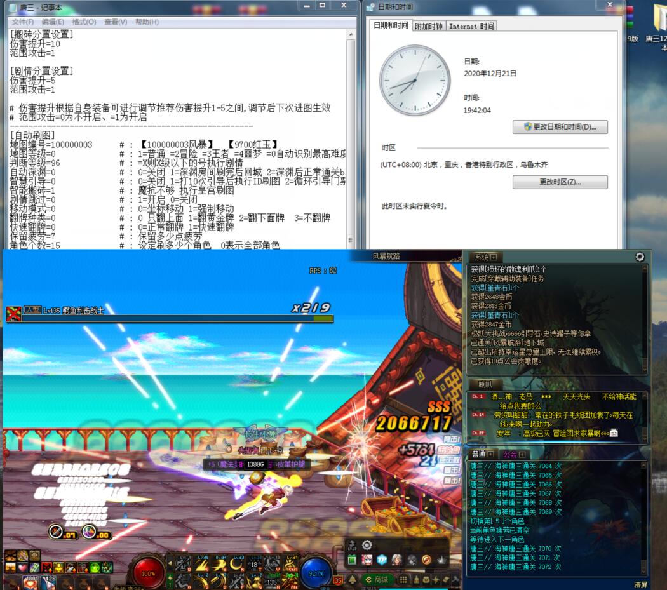This screenshot has height=590, width=667.
Task: Click the 海神唐三通关 7072 次 chat line
Action: [515, 567]
